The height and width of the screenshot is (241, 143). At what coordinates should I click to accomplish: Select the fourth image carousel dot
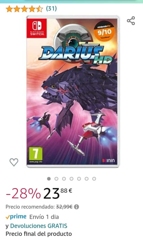[x=71, y=179]
